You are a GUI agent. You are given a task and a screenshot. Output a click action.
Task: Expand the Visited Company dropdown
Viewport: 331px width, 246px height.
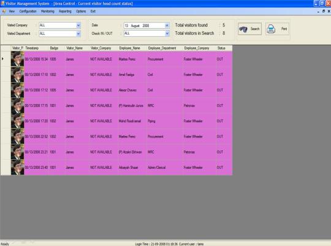pyautogui.click(x=78, y=25)
